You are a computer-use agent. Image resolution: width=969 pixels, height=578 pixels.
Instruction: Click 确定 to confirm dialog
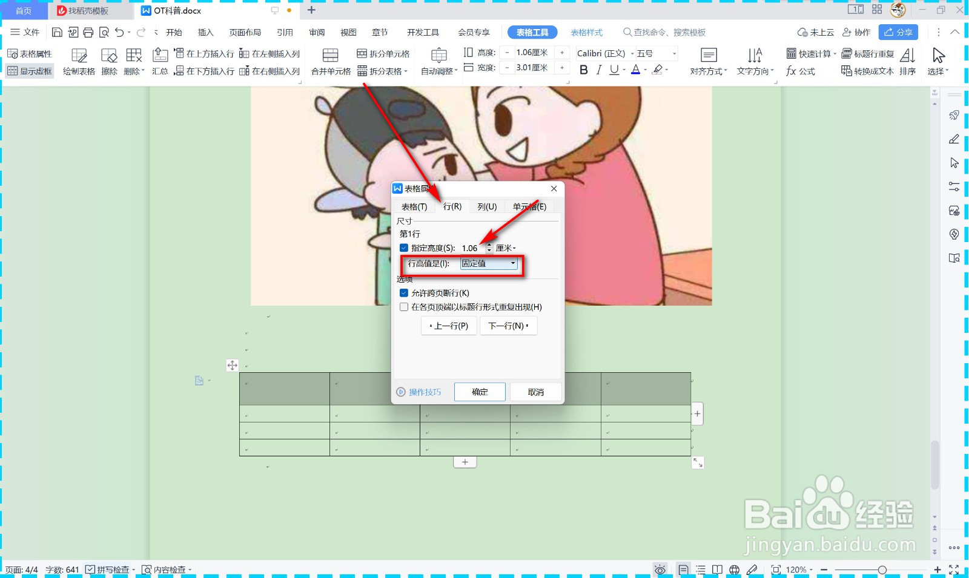(480, 392)
